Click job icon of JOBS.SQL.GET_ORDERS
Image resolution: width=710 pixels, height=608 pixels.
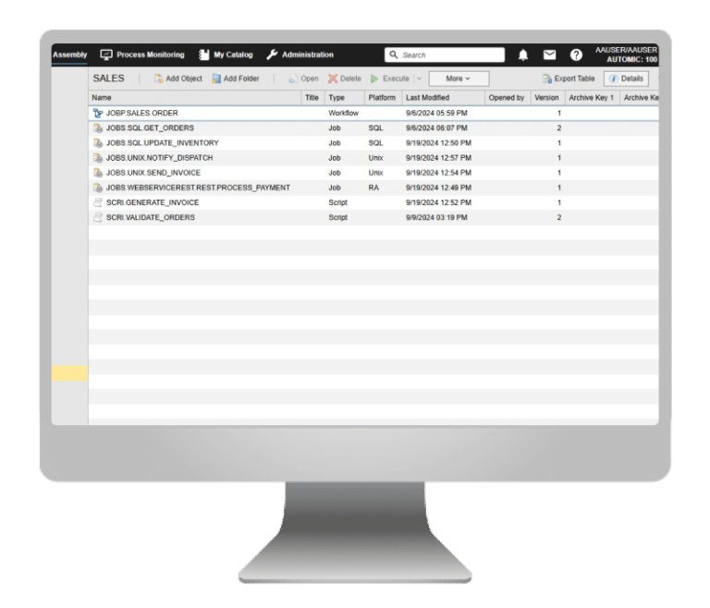[98, 128]
